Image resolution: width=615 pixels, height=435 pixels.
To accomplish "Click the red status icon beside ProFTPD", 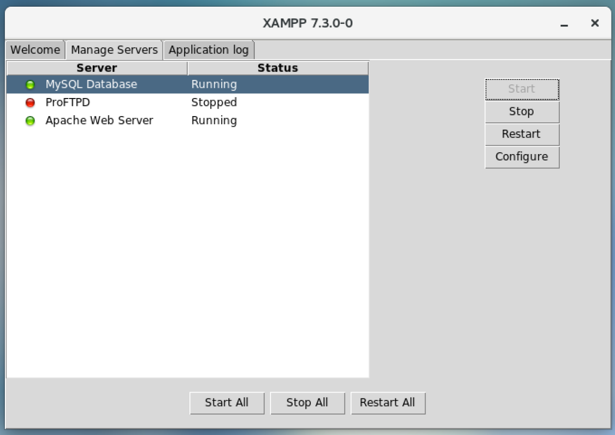I will 30,103.
